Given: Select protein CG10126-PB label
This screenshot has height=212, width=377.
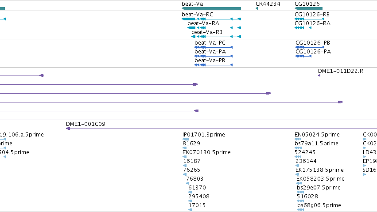Looking at the screenshot, I should click(313, 43).
